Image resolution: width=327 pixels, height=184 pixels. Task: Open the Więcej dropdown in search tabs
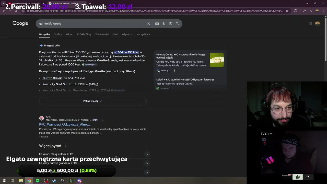click(127, 34)
